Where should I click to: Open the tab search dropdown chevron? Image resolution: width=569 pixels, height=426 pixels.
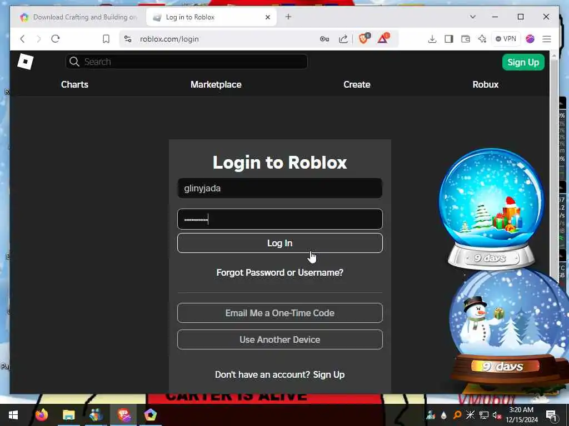point(472,17)
